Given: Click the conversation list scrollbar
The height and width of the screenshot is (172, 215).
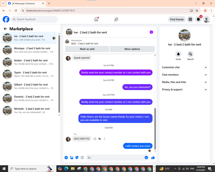Looking at the screenshot, I should tap(59, 74).
